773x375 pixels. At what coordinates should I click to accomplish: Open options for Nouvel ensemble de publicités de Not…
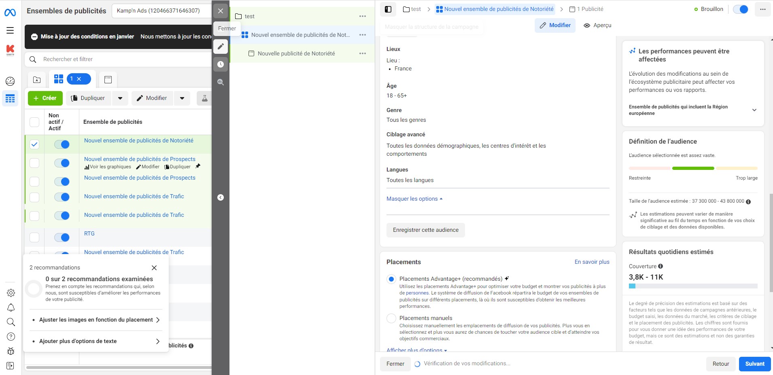(x=363, y=35)
